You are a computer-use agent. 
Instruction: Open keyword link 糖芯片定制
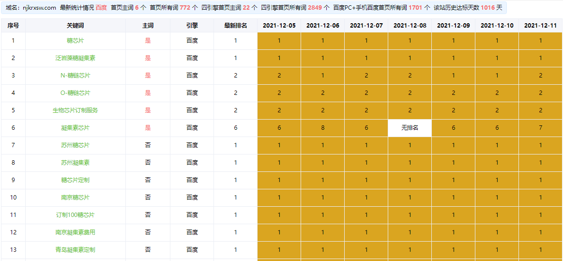tap(76, 180)
